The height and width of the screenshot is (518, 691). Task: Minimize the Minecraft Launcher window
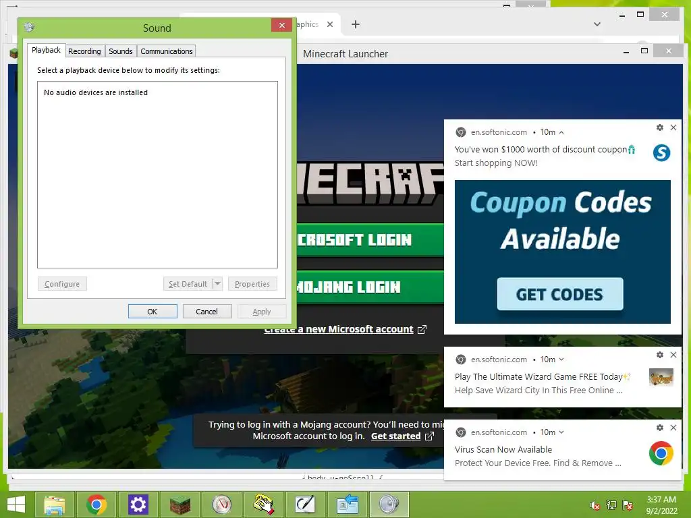click(626, 51)
